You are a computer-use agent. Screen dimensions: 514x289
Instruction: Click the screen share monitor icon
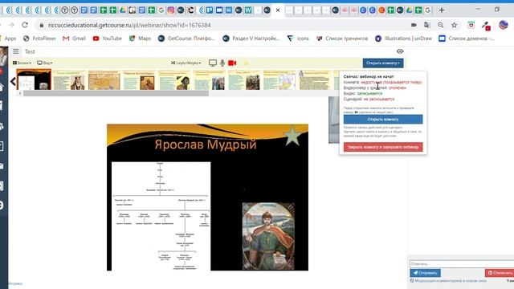(213, 63)
